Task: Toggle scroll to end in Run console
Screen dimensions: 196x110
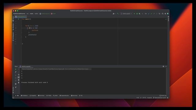Action: 19,77
